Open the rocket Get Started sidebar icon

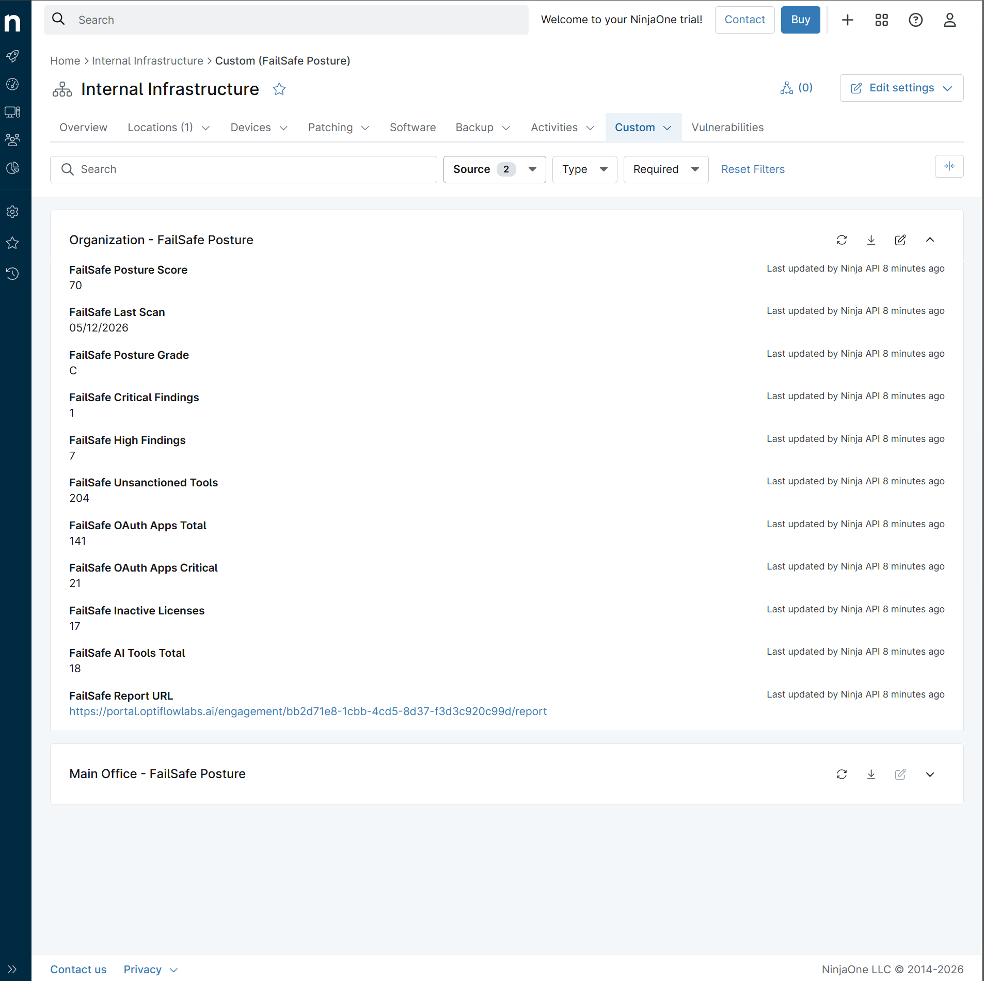(x=12, y=56)
